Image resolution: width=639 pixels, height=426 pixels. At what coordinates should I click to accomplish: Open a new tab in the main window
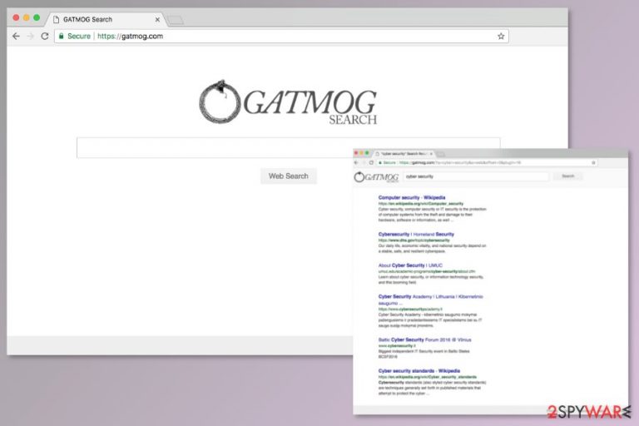click(x=176, y=20)
